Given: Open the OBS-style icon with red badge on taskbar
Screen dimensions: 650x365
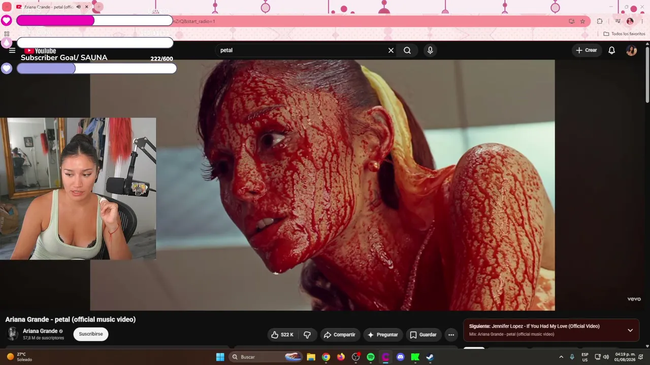Looking at the screenshot, I should coord(356,357).
